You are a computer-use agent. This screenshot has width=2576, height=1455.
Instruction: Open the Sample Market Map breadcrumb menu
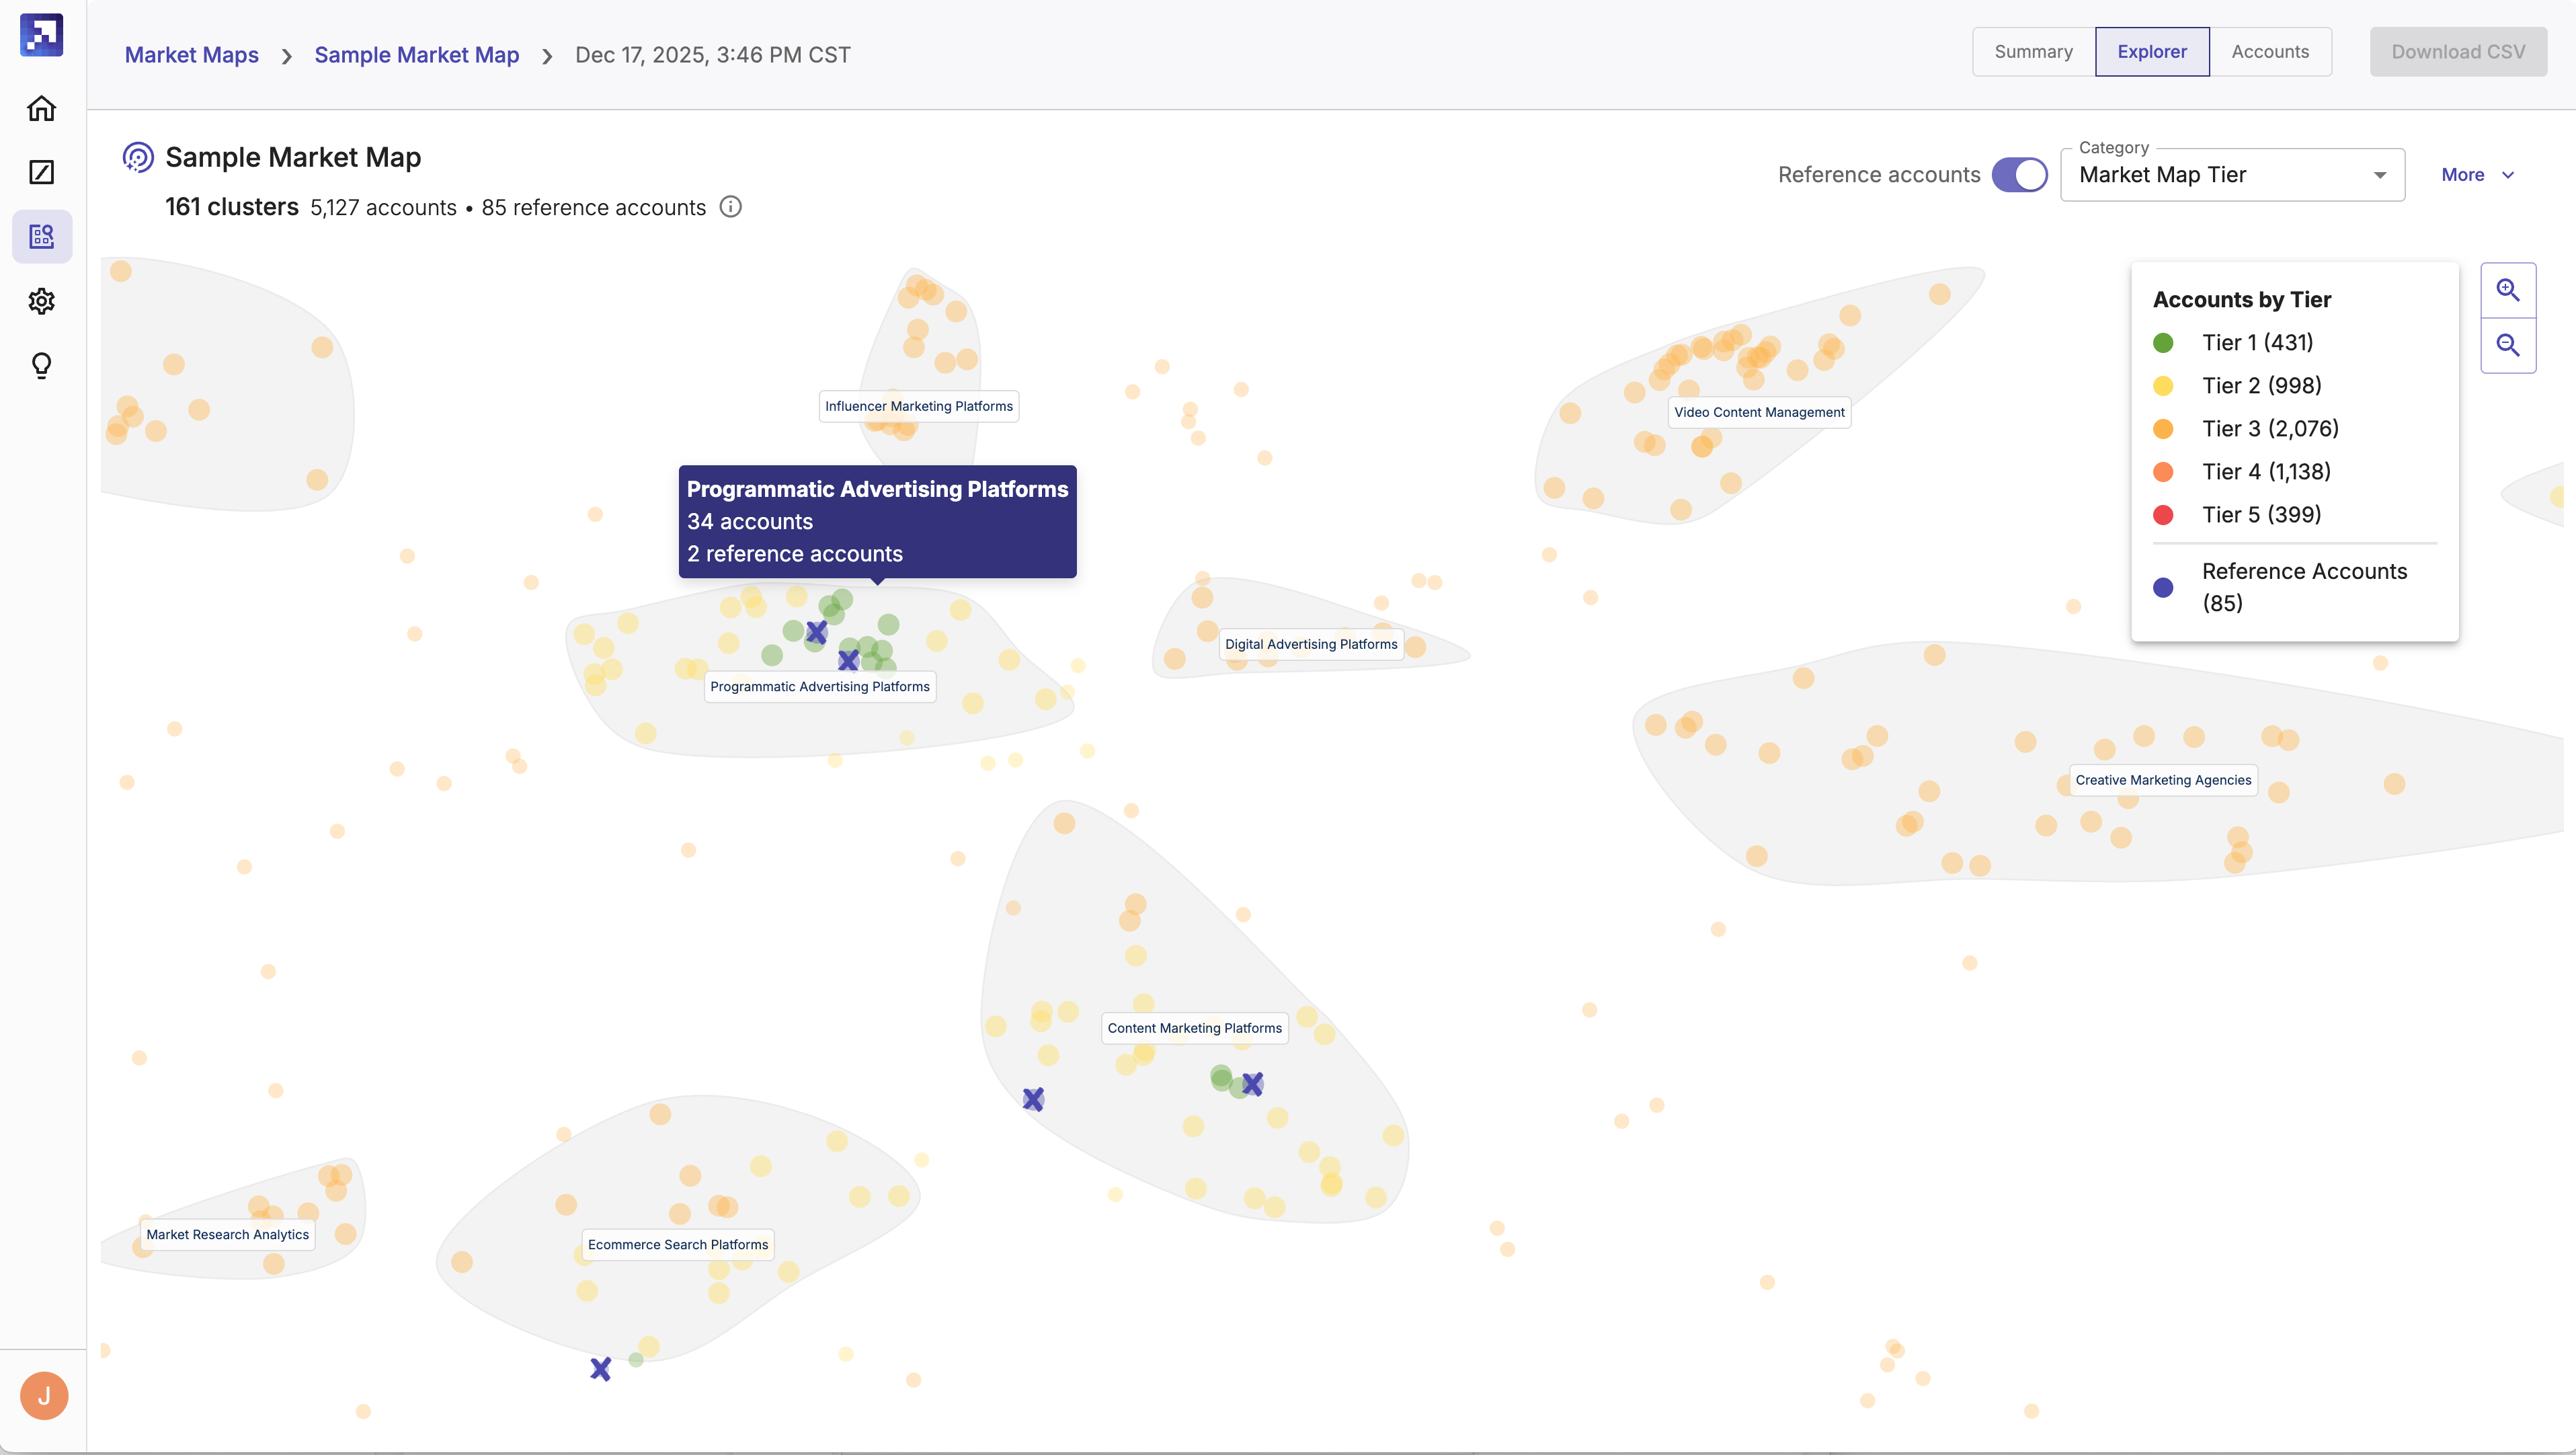(416, 54)
